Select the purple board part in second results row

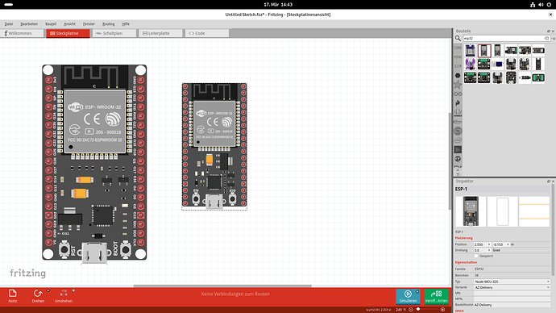471,65
